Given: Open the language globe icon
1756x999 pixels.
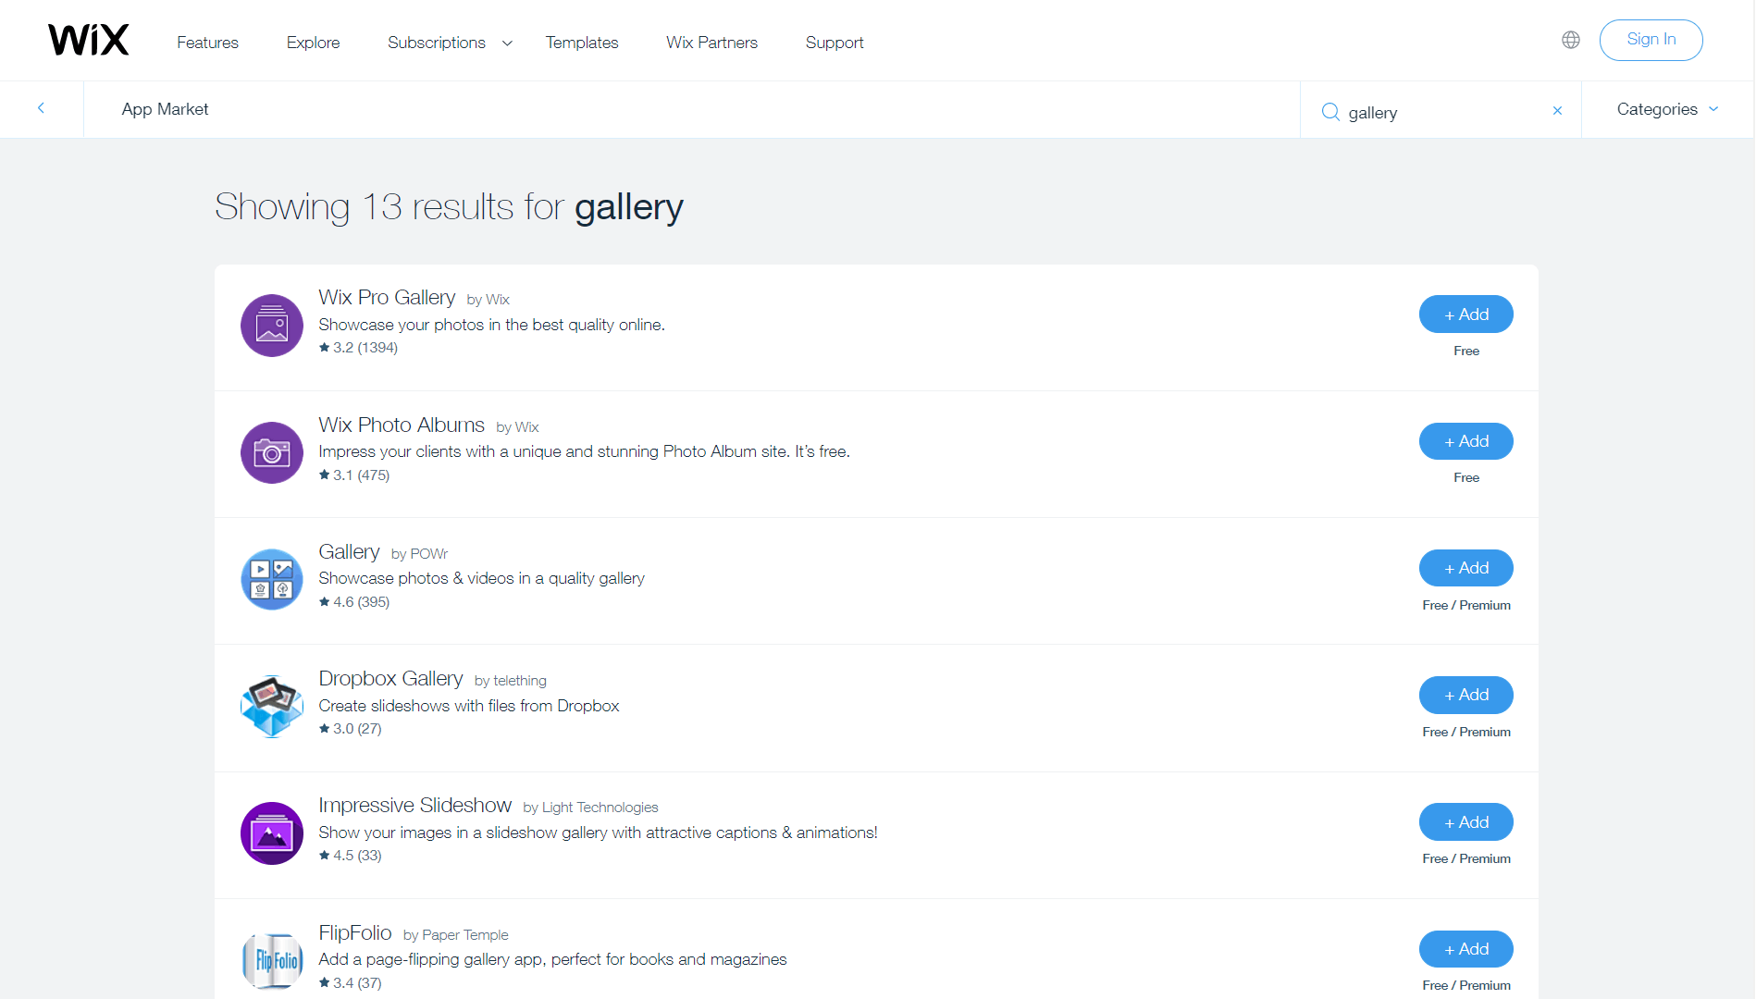Looking at the screenshot, I should [1570, 40].
